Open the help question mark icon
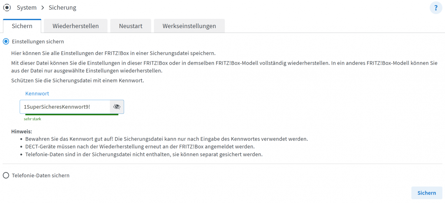This screenshot has width=445, height=203. [x=436, y=8]
